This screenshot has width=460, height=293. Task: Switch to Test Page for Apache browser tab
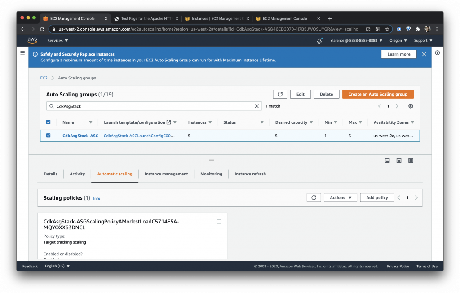[x=146, y=18]
